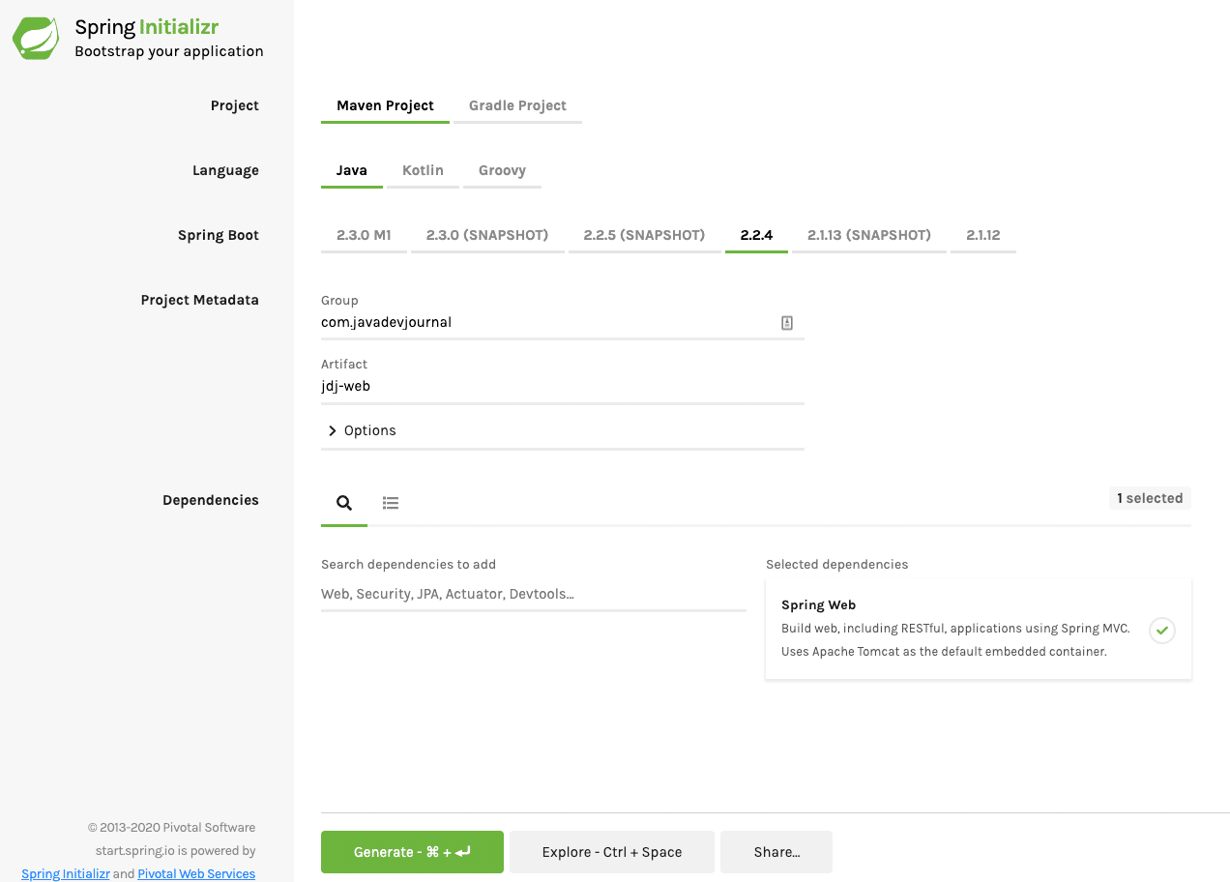Pick version 2.2.5 (SNAPSHOT)
Image resolution: width=1230 pixels, height=882 pixels.
[644, 234]
